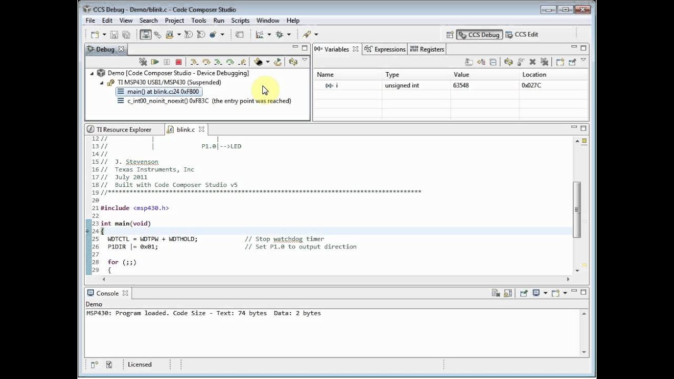The image size is (674, 379).
Task: Click Collapse All icon in Variables view
Action: [x=493, y=62]
